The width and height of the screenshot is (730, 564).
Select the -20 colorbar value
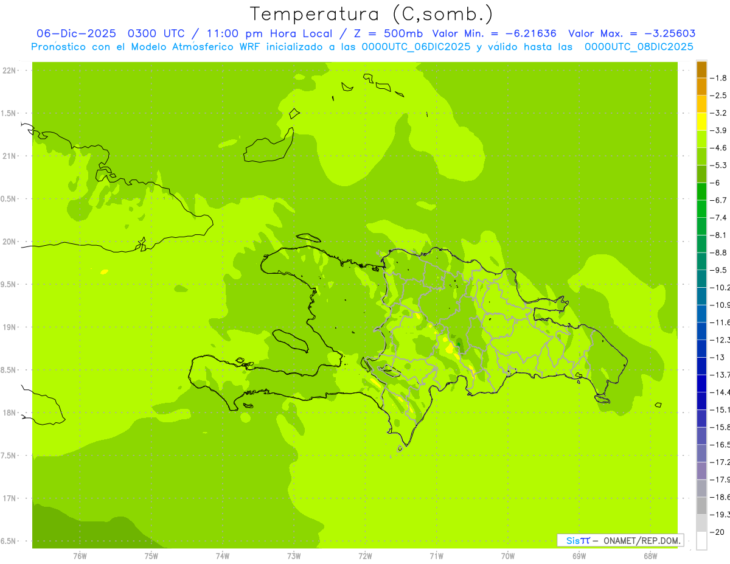point(717,532)
